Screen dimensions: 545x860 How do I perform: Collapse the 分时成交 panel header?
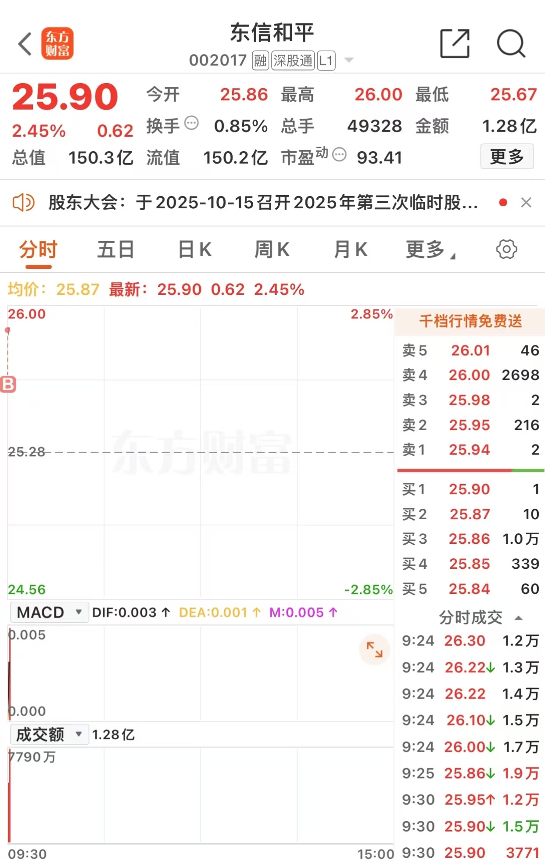480,617
